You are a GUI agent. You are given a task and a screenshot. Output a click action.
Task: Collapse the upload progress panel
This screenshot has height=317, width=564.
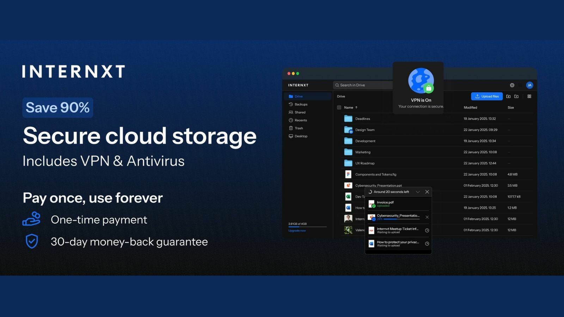(418, 192)
